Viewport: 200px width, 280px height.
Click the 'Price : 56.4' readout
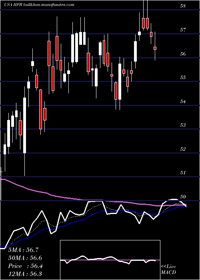[x=25, y=266]
